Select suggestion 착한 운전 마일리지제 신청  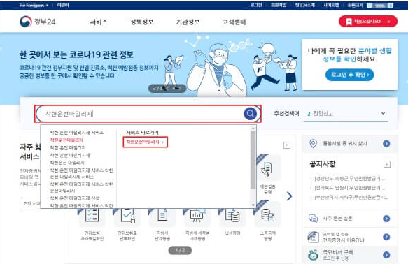click(75, 198)
